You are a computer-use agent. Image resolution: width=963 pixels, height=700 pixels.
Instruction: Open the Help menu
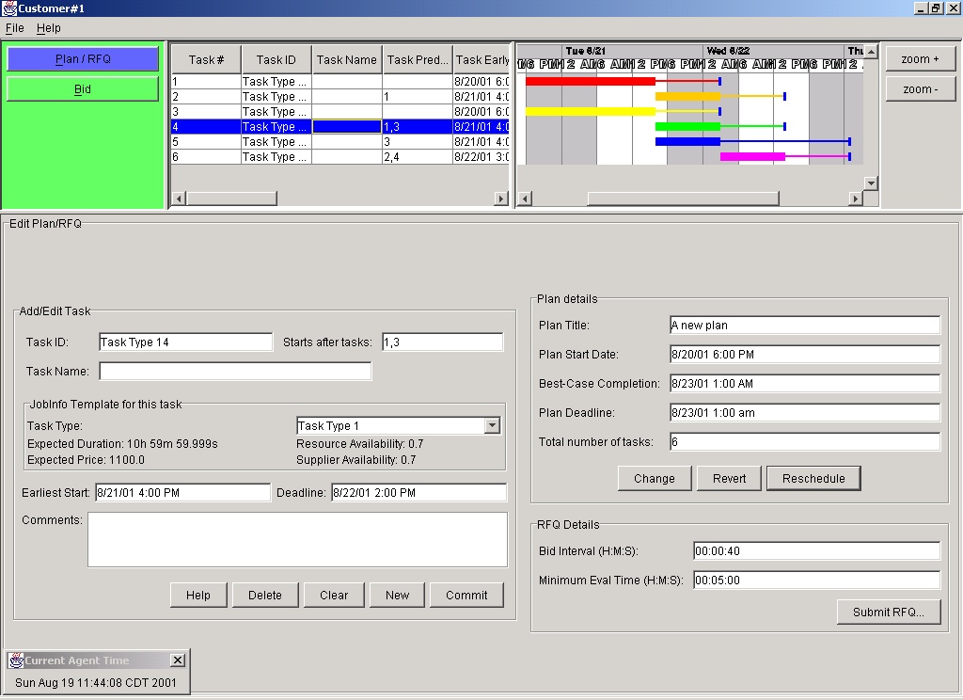pos(49,28)
